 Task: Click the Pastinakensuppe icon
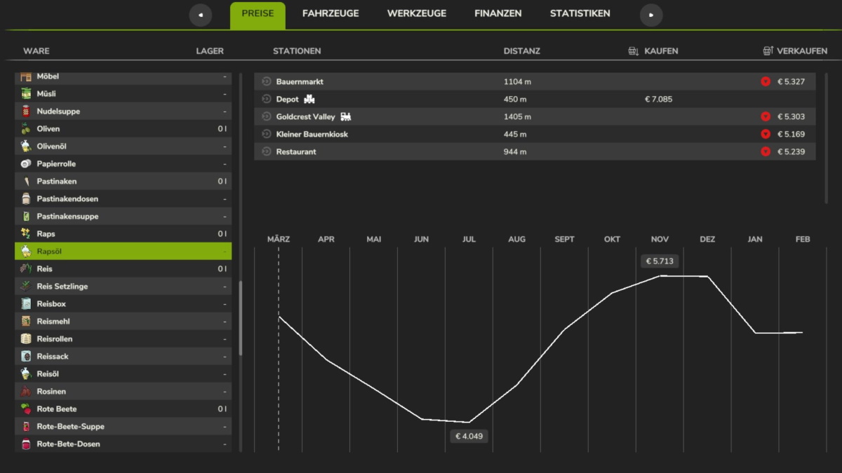(26, 217)
